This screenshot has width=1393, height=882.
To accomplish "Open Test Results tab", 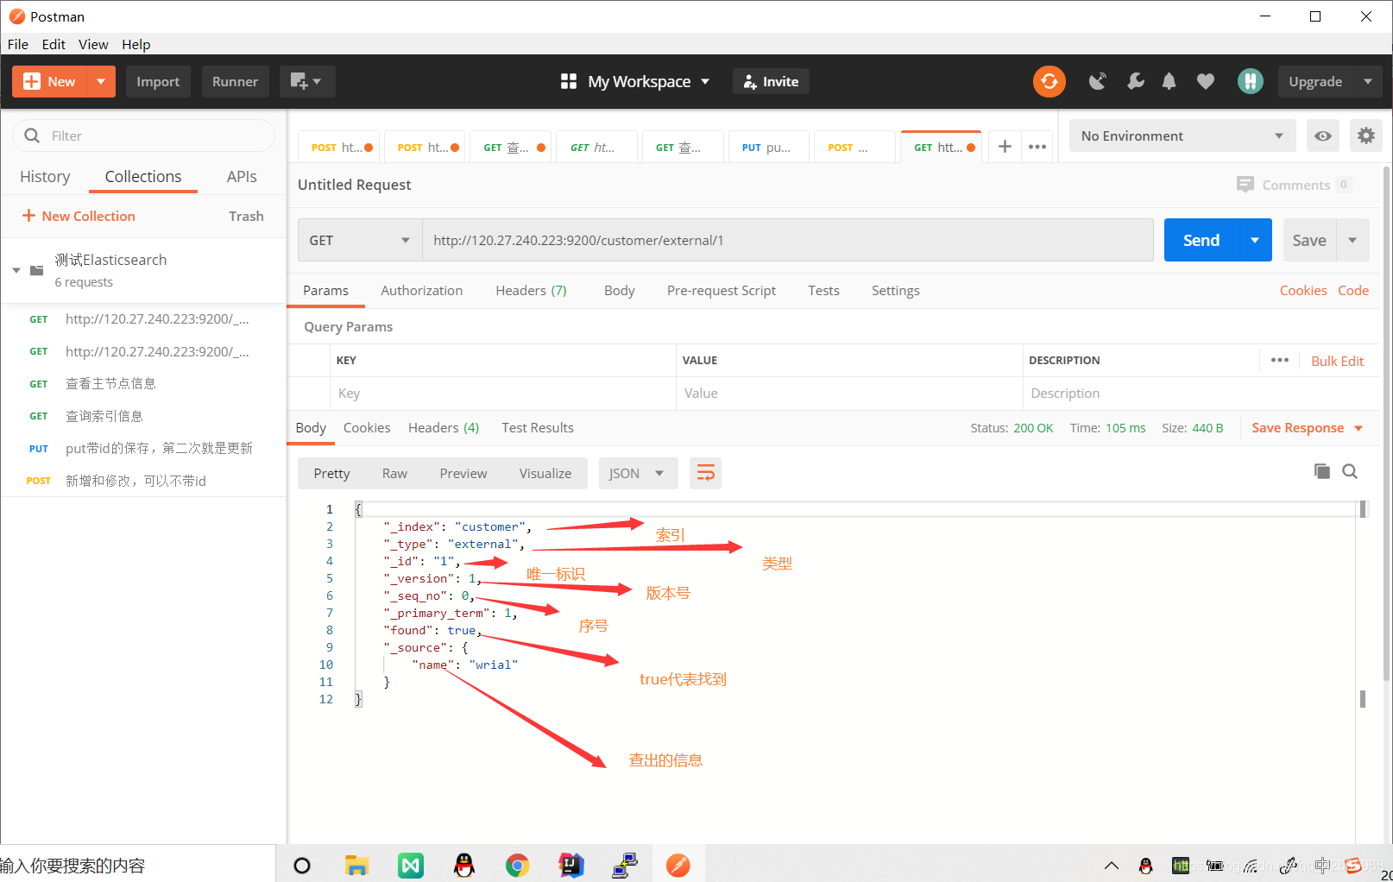I will point(538,427).
